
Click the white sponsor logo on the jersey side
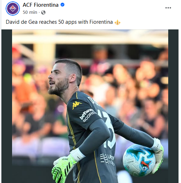click(107, 159)
